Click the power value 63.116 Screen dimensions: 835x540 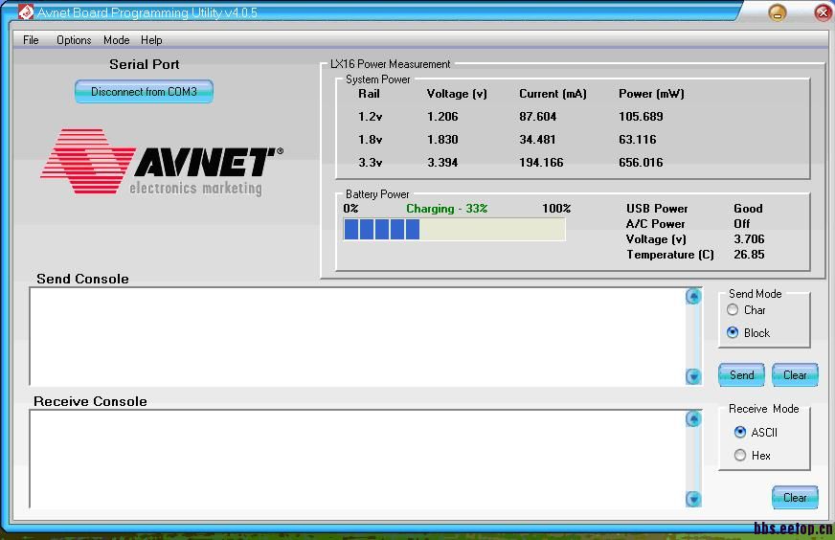(638, 139)
